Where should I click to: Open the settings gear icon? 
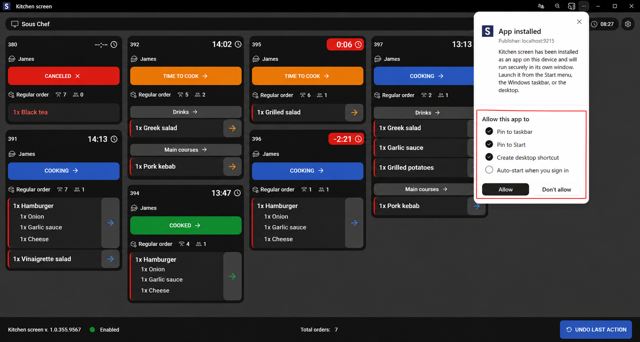[628, 24]
